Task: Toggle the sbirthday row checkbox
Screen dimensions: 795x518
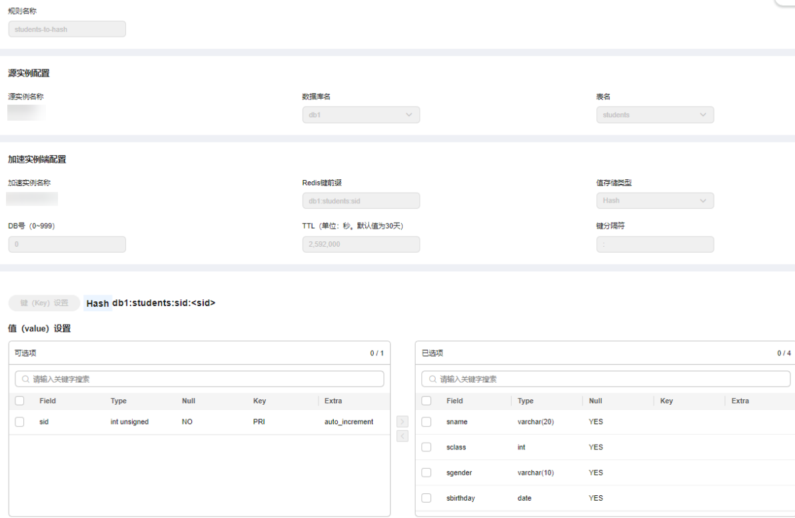Action: click(426, 498)
